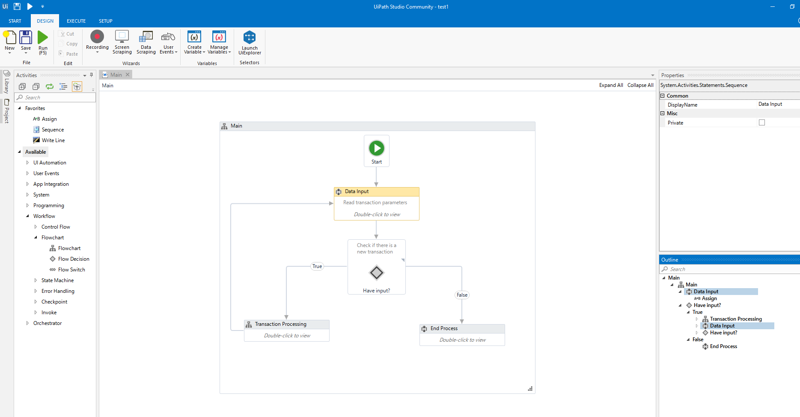Collapse the Workflow category
This screenshot has width=800, height=417.
pos(28,216)
